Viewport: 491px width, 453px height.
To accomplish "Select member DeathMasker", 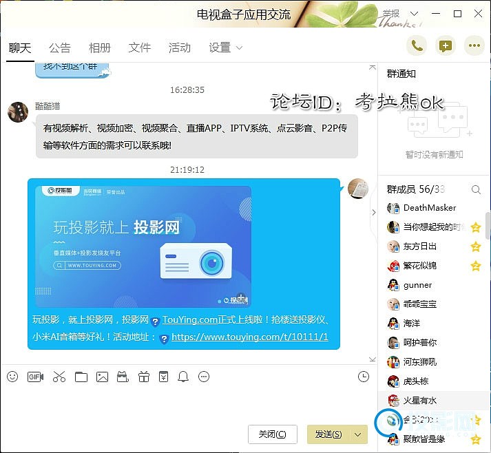I will 433,208.
